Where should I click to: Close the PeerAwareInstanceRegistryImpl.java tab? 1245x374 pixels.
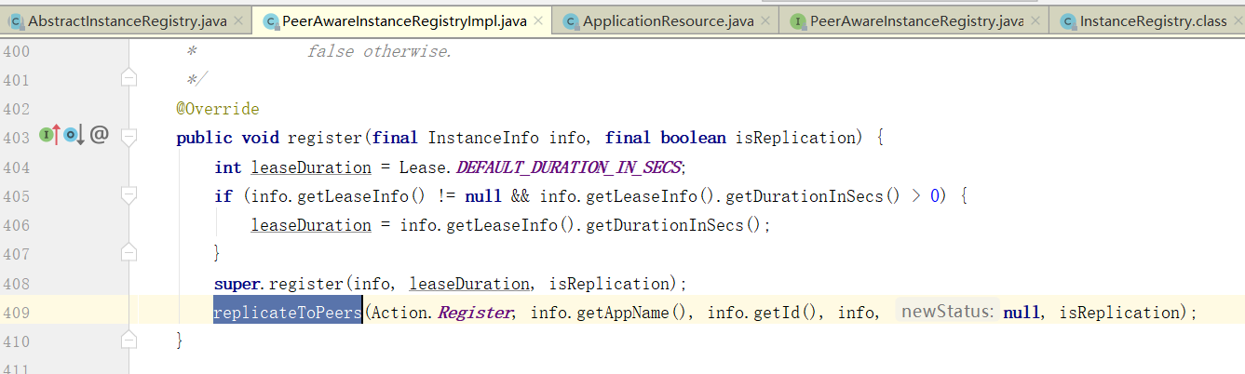[537, 21]
